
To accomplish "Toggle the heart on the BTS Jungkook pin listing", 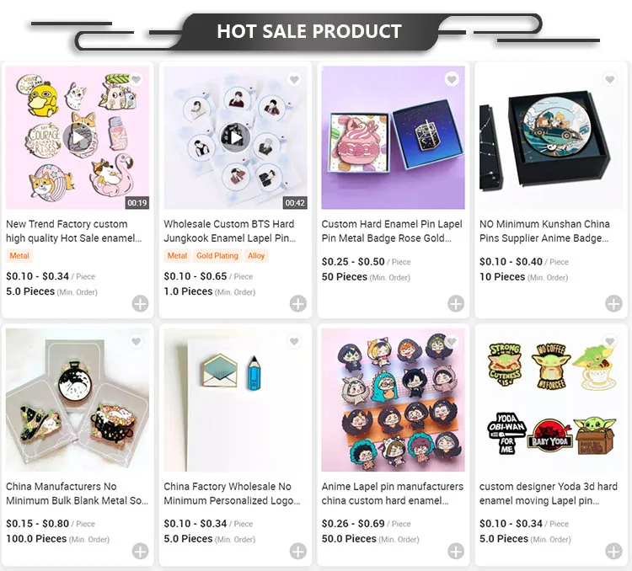I will pyautogui.click(x=294, y=79).
